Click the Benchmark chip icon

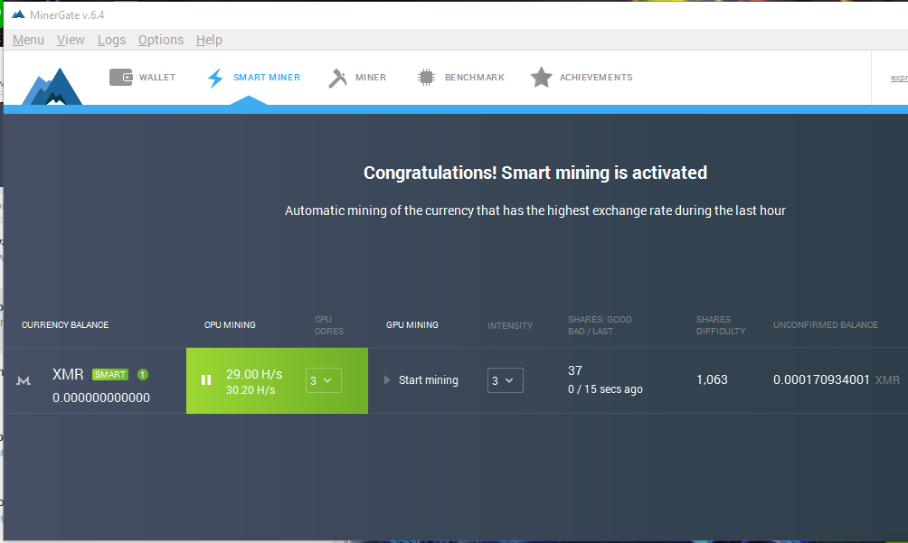click(426, 78)
